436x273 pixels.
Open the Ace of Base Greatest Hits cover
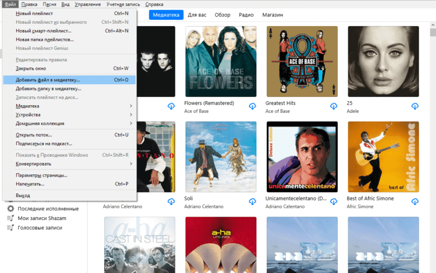point(302,62)
